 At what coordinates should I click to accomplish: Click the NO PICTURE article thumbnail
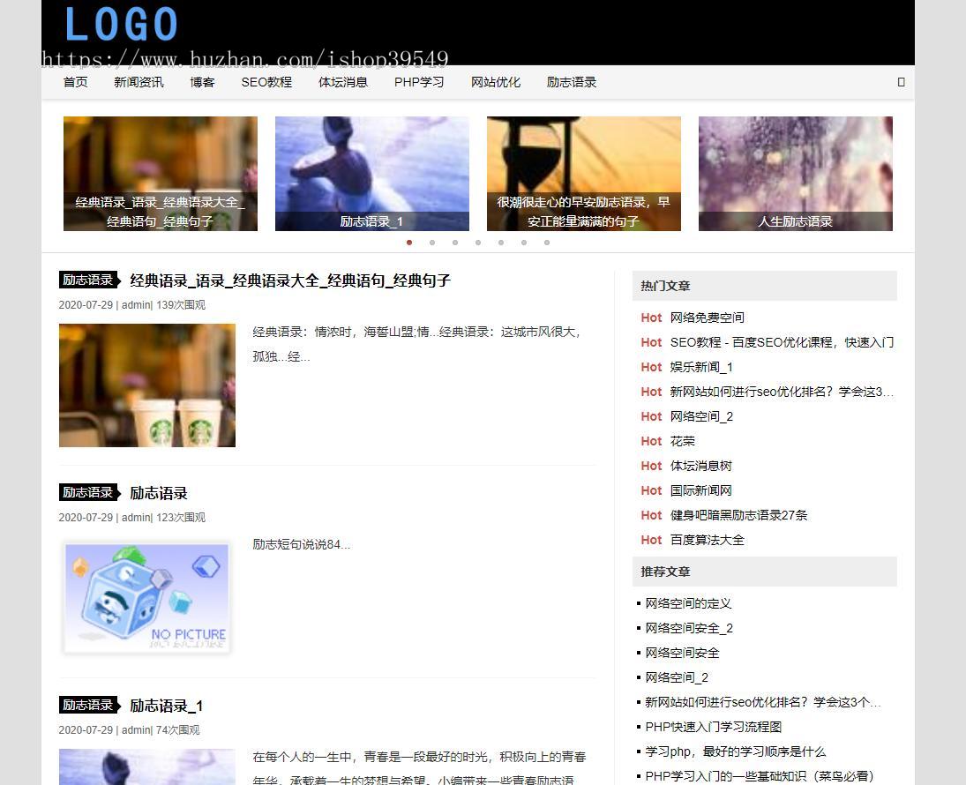pos(147,598)
